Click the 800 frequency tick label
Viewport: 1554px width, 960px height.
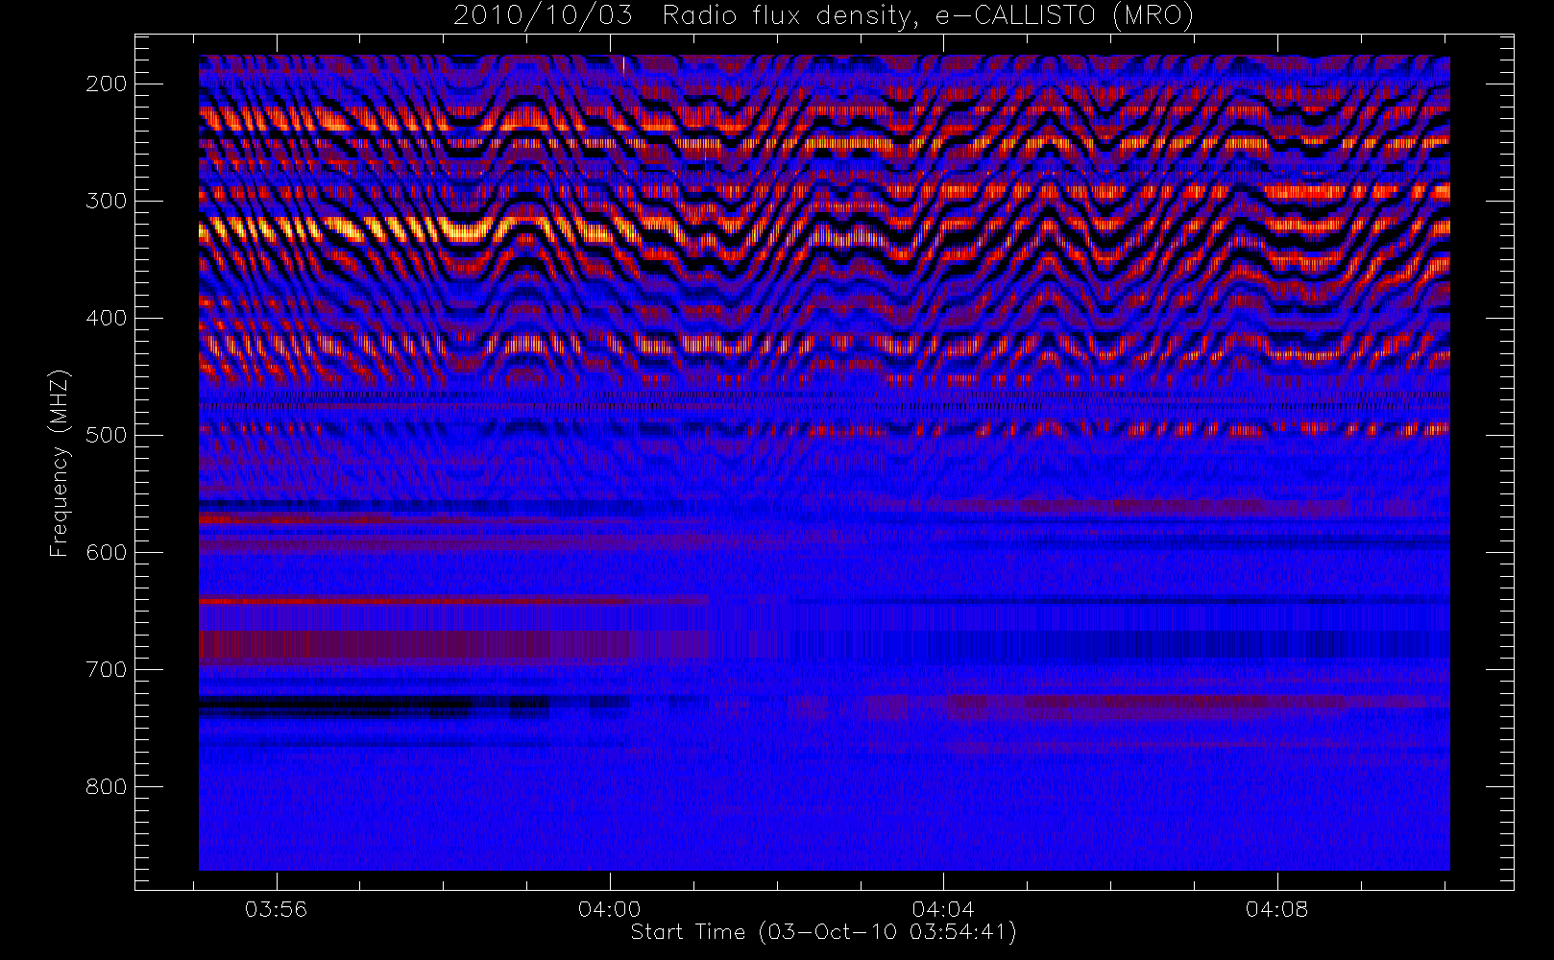click(x=107, y=786)
